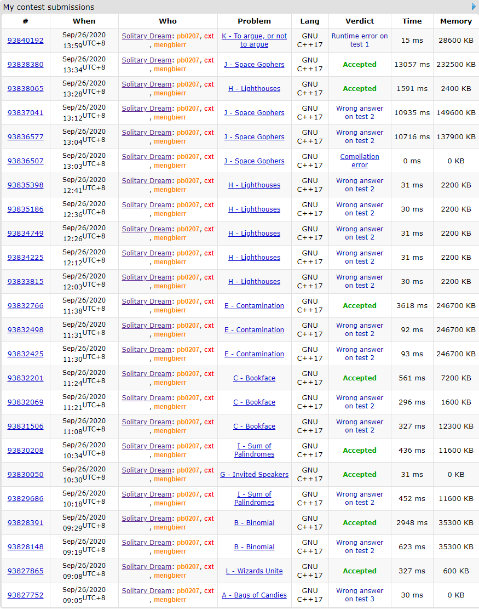Image resolution: width=479 pixels, height=609 pixels.
Task: Open the Compilation error verdict details
Action: (x=360, y=161)
